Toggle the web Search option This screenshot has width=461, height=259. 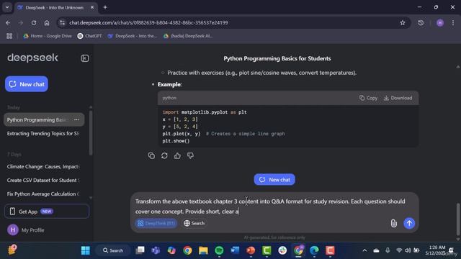click(x=194, y=223)
